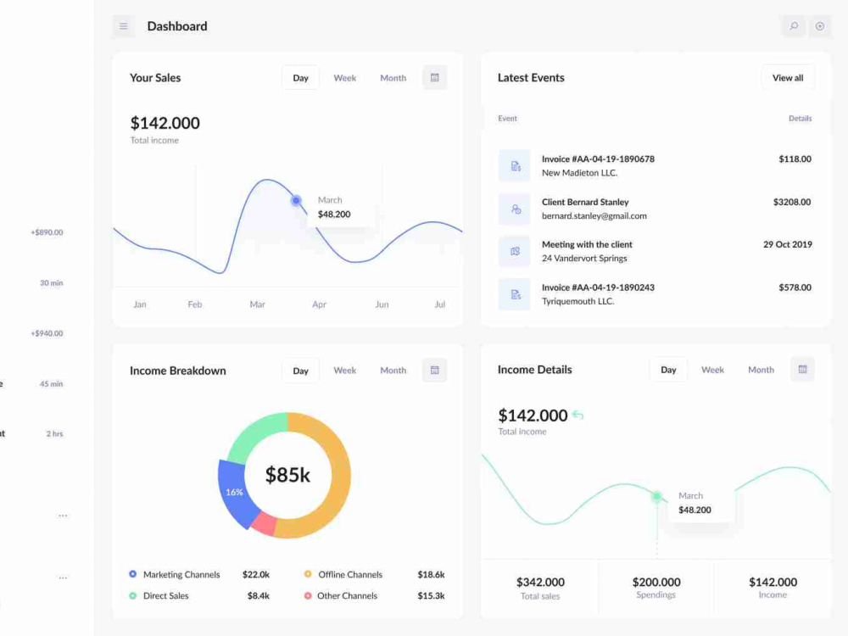Screen dimensions: 848x636
Task: Open Invoice #AA-04-19-1890678 event
Action: point(655,166)
